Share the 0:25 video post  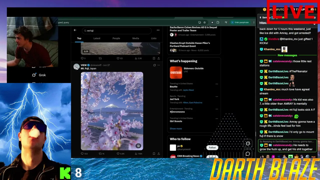(x=158, y=58)
